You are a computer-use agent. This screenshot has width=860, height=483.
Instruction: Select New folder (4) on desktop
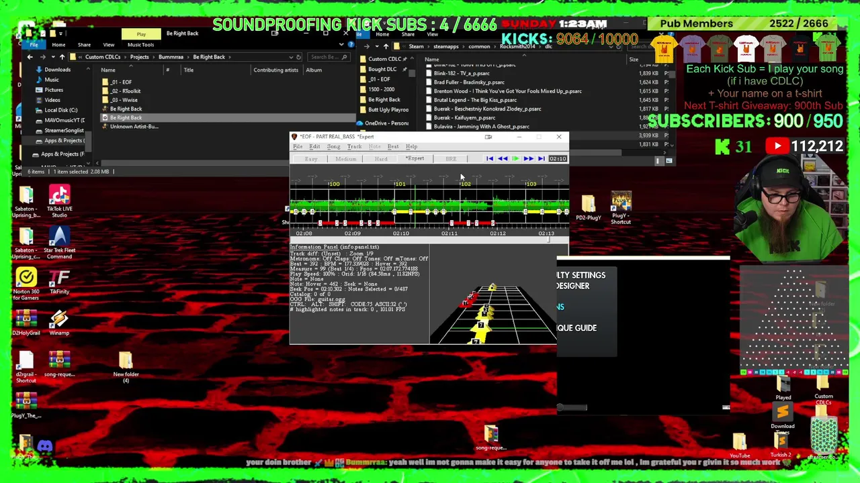tap(126, 368)
